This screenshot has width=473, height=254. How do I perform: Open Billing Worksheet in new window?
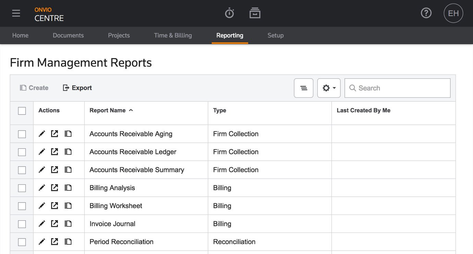pyautogui.click(x=54, y=206)
